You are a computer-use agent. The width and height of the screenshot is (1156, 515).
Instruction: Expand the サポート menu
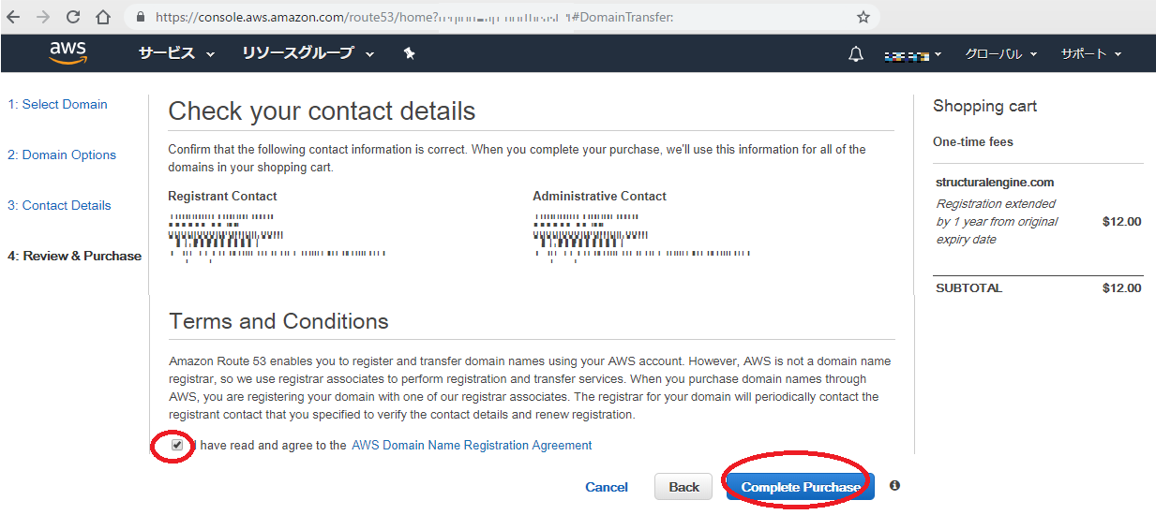pyautogui.click(x=1090, y=54)
